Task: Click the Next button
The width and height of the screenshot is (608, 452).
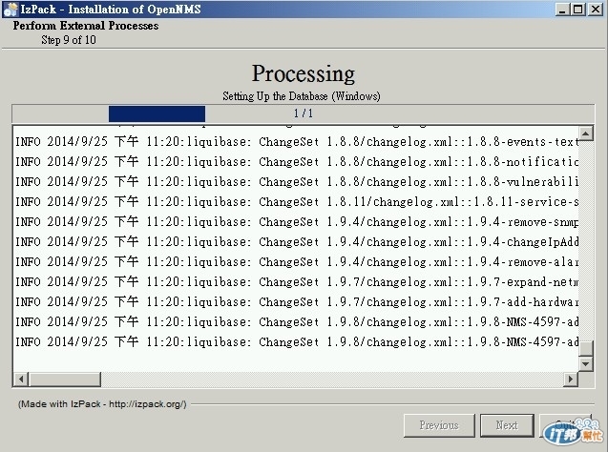Action: [x=507, y=425]
